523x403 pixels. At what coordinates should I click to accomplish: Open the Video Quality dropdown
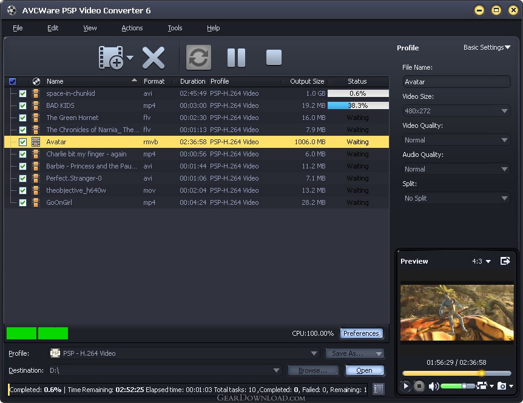(x=456, y=140)
